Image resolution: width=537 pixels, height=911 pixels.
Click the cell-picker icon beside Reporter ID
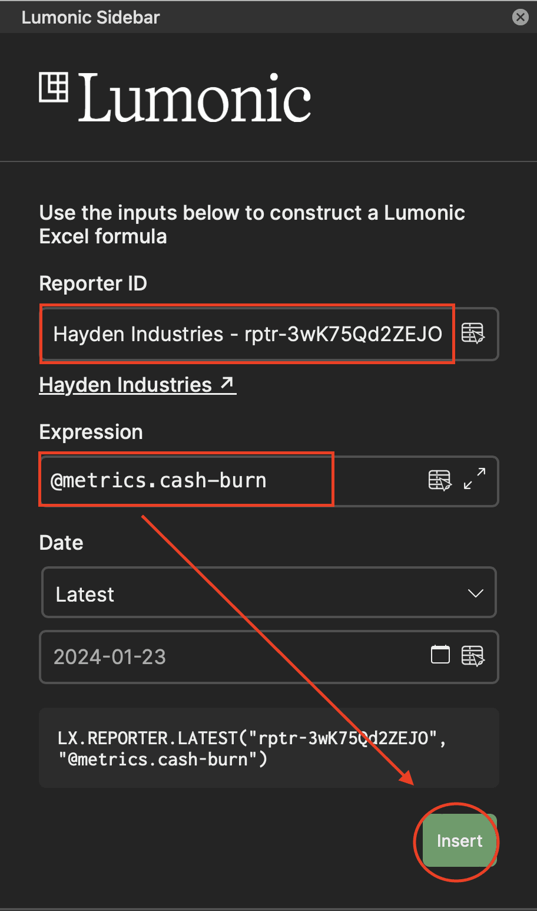click(x=473, y=333)
